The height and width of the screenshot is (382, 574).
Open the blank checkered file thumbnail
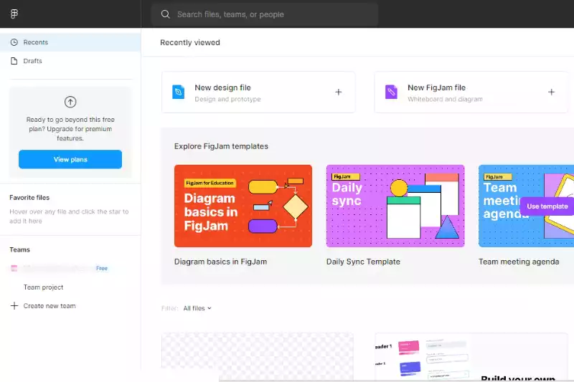(258, 356)
